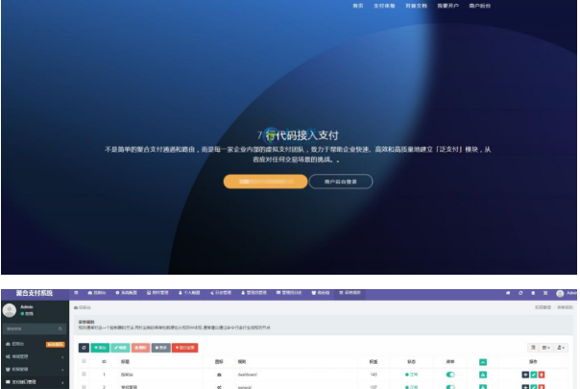Open the 角色组 tab in purple header
Screen dimensions: 580x389
point(321,293)
